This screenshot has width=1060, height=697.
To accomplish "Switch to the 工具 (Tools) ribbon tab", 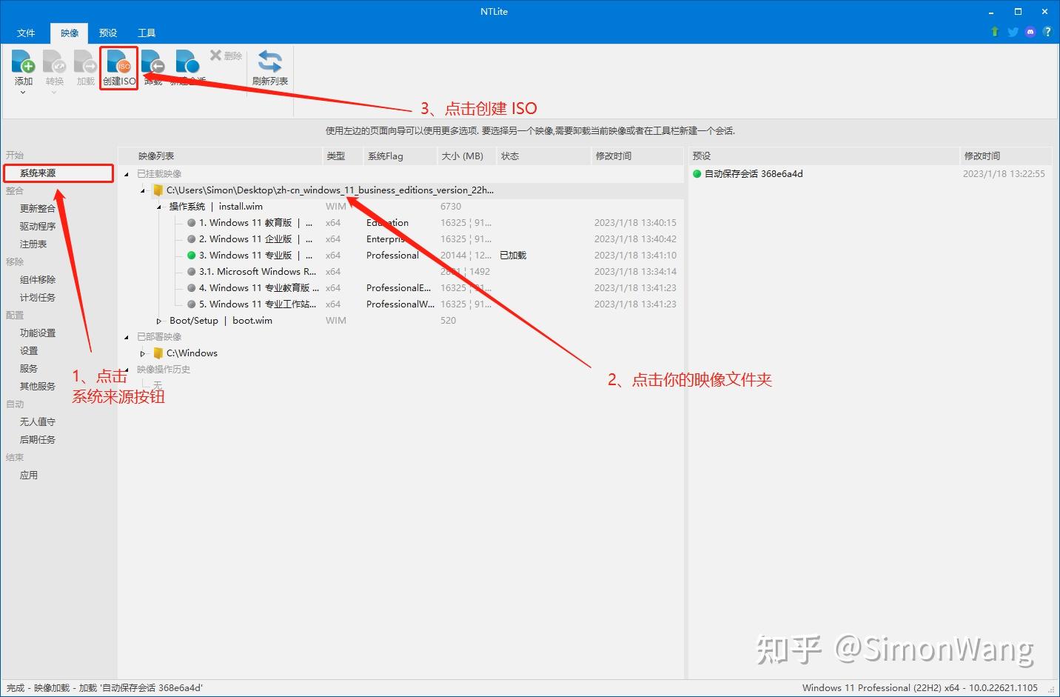I will (146, 33).
